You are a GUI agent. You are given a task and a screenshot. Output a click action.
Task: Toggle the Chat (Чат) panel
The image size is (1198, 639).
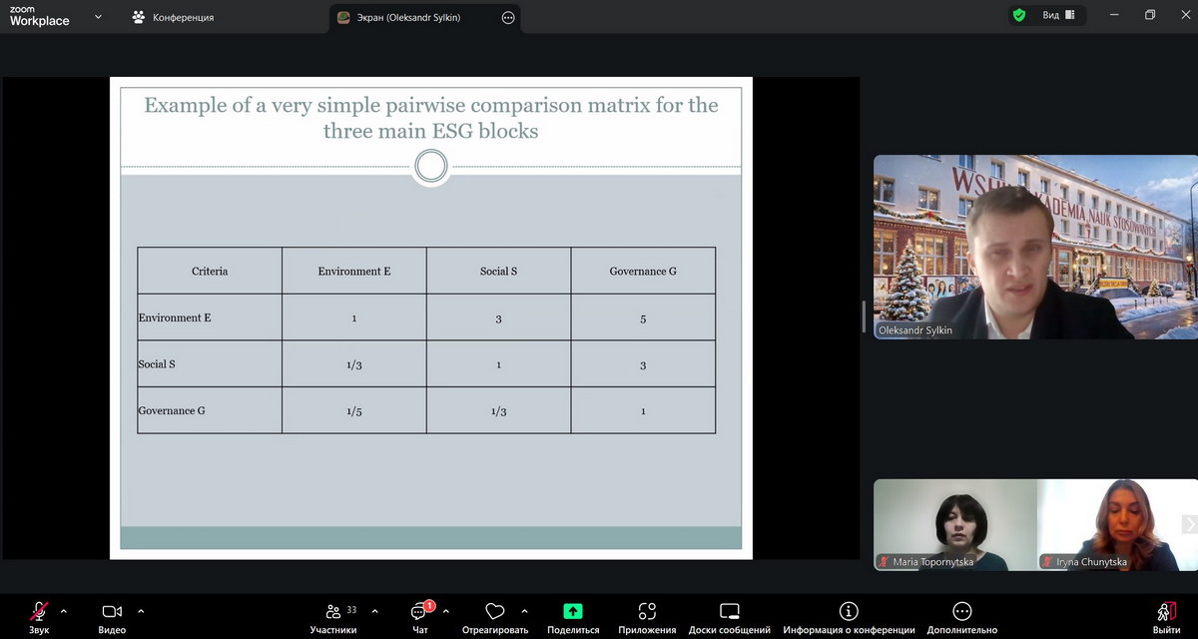[x=420, y=612]
